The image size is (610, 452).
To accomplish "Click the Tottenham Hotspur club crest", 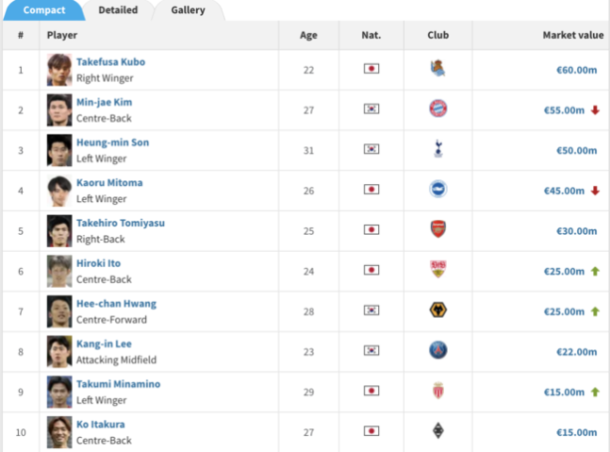I will pos(438,149).
